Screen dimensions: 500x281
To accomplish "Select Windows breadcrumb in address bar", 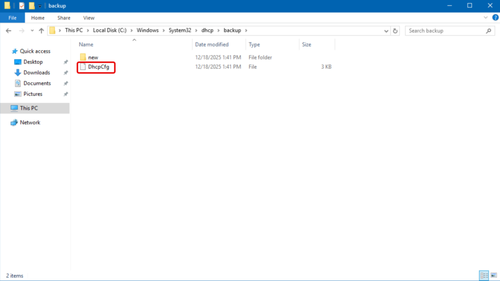I will coord(147,30).
